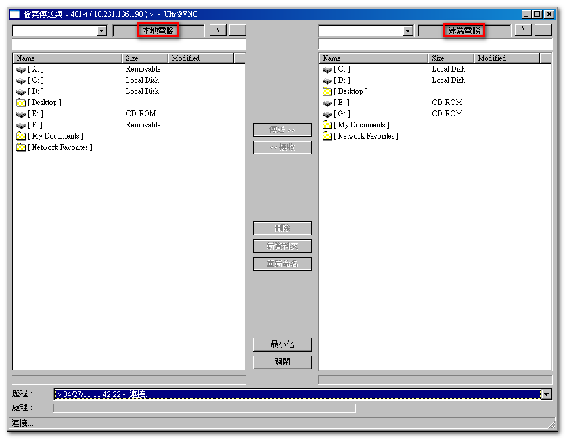Expand the 歷程 history dropdown
The image size is (565, 439).
pyautogui.click(x=545, y=394)
